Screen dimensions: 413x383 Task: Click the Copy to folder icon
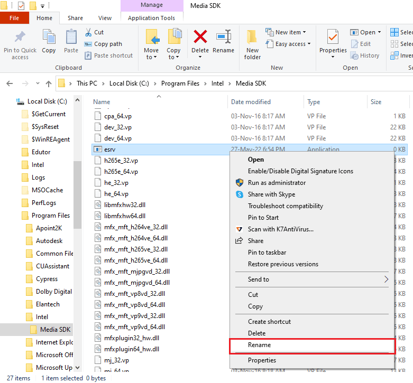coord(174,36)
